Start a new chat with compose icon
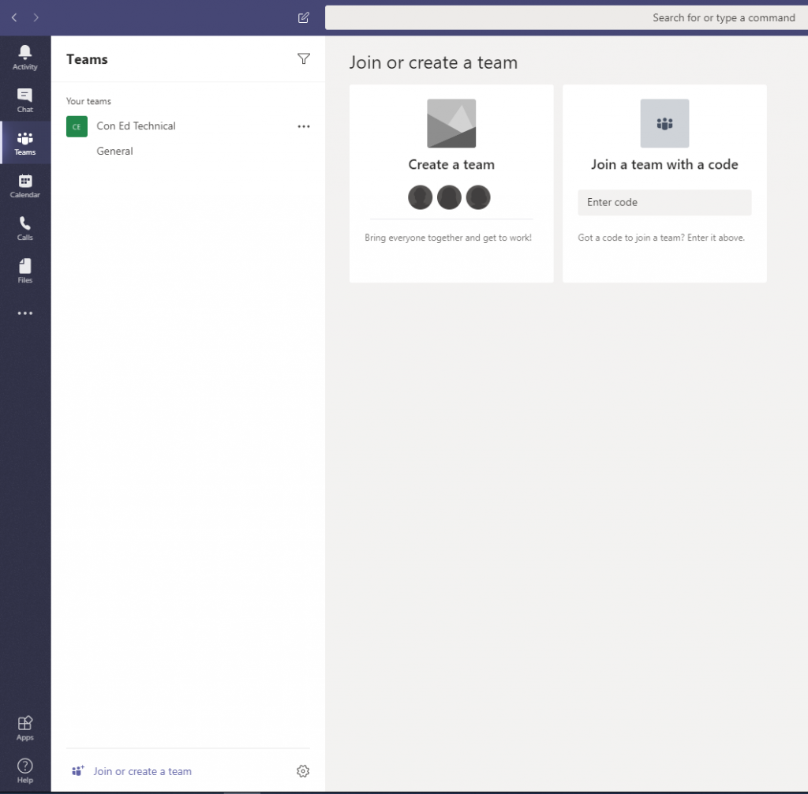 [x=304, y=17]
